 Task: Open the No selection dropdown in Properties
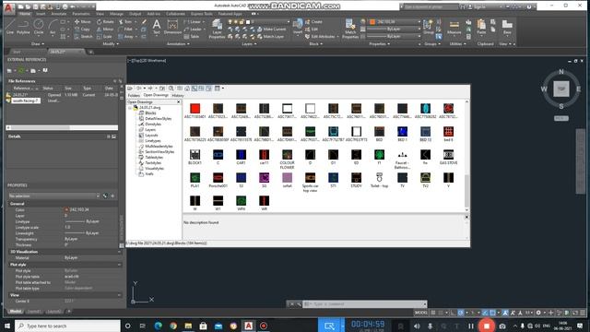point(53,196)
